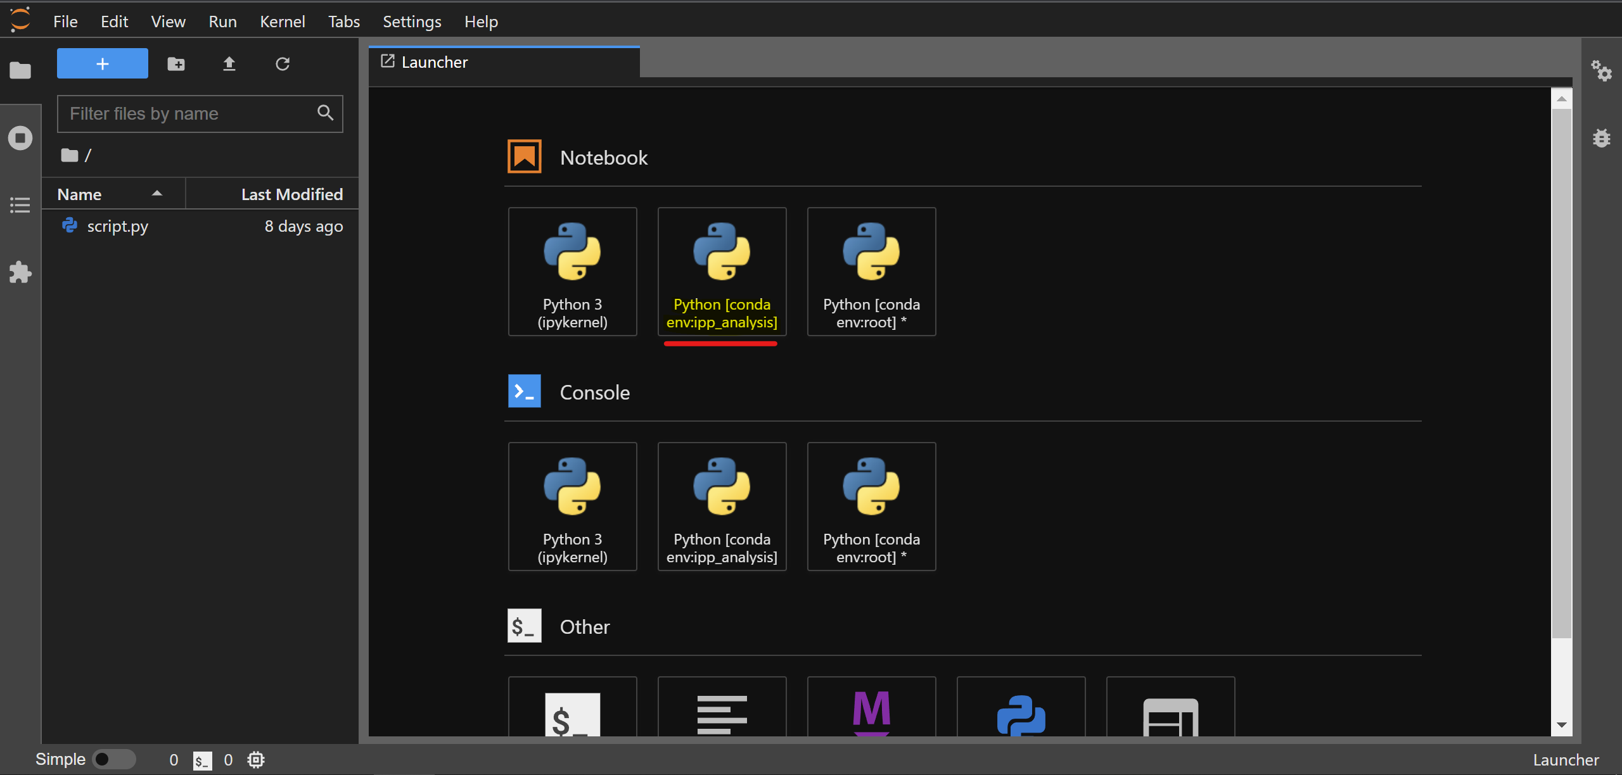Viewport: 1622px width, 775px height.
Task: Open the File menu
Action: tap(65, 22)
